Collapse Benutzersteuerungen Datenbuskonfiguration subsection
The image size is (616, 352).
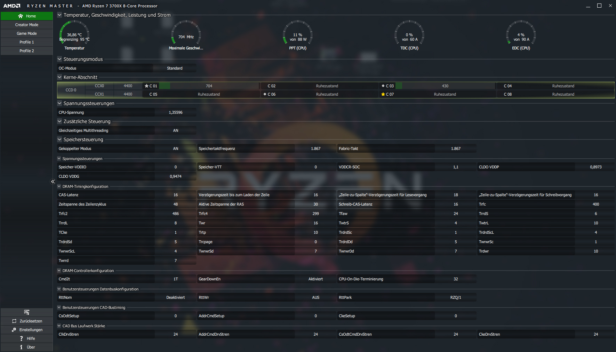coord(59,289)
